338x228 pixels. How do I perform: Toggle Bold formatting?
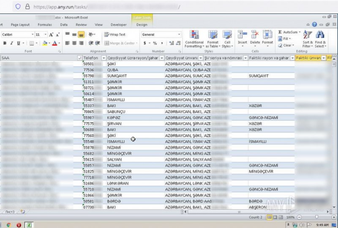5,43
